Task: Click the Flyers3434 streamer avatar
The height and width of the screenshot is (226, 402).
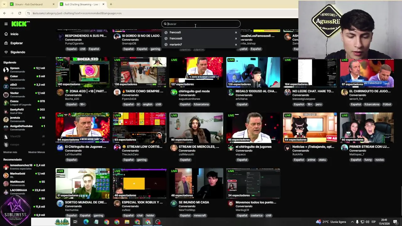Action: coord(117,92)
